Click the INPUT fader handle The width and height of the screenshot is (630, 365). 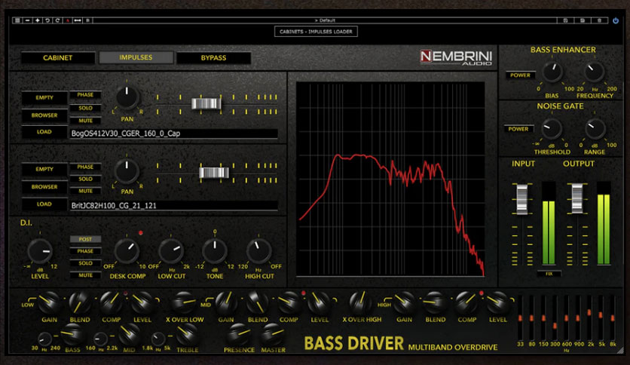(522, 199)
